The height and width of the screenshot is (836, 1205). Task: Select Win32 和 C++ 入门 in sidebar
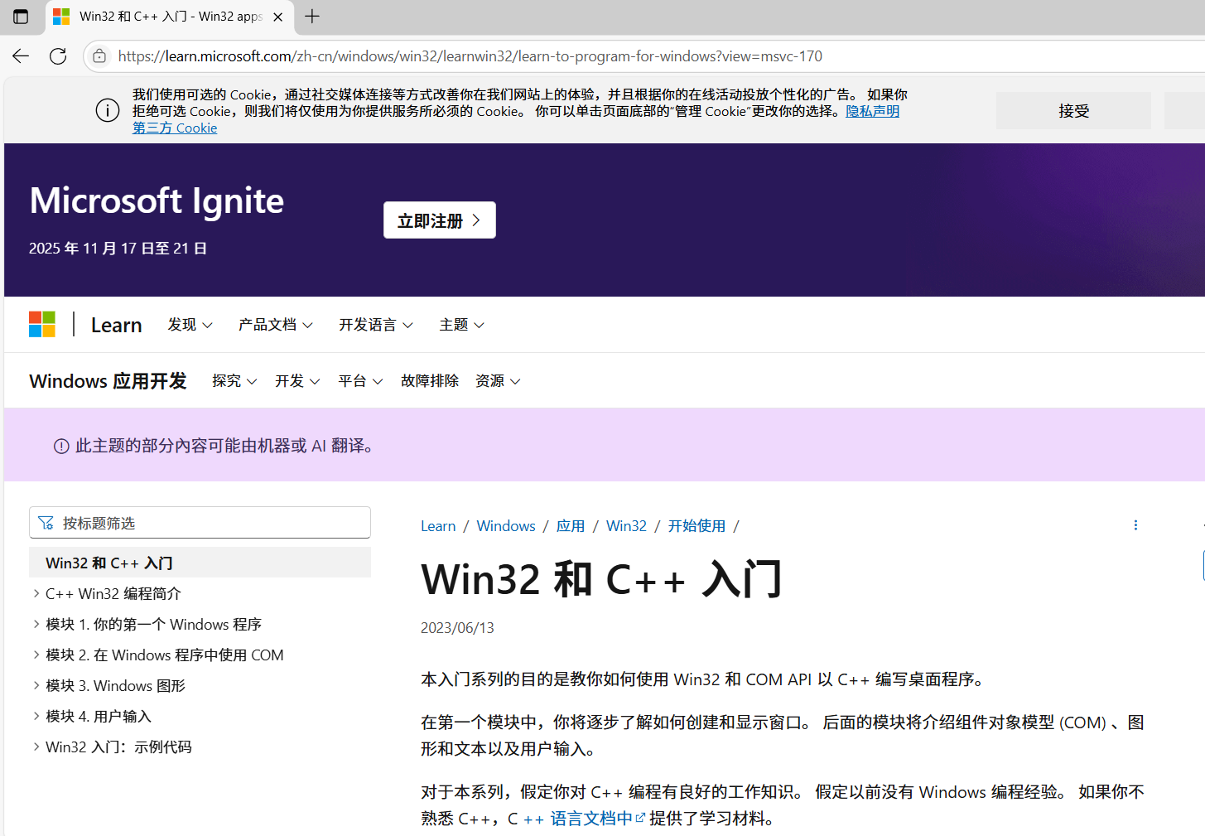(x=200, y=563)
